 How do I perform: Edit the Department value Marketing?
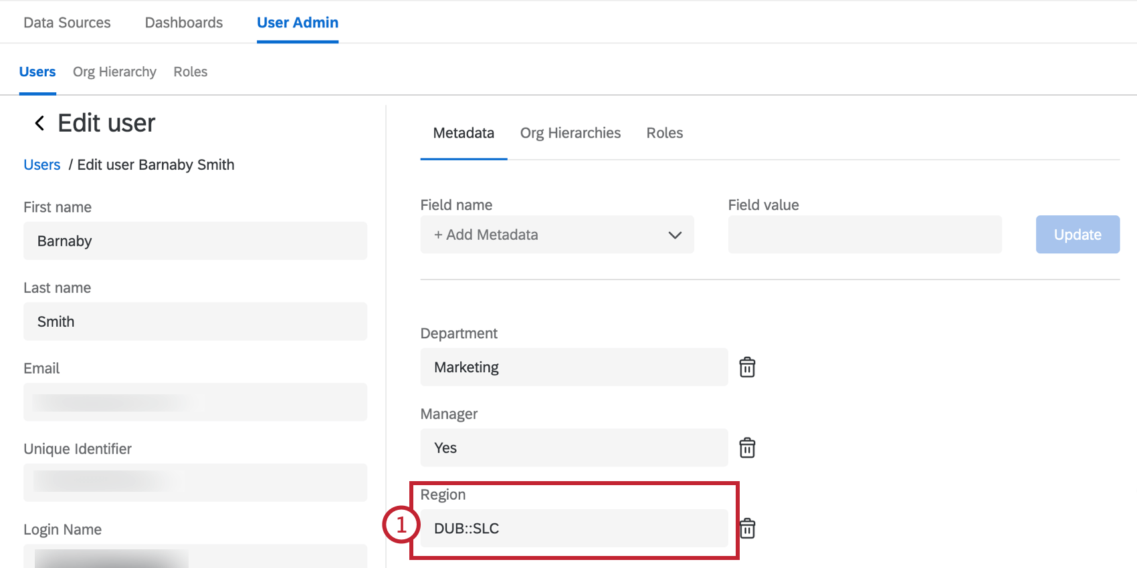pos(574,368)
